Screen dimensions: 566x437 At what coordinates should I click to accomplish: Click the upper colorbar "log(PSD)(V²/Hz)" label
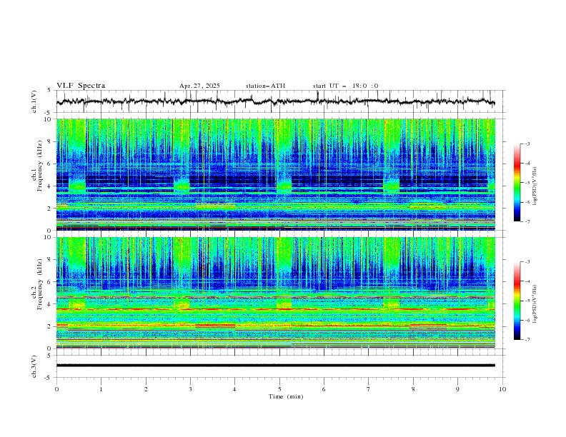[535, 186]
